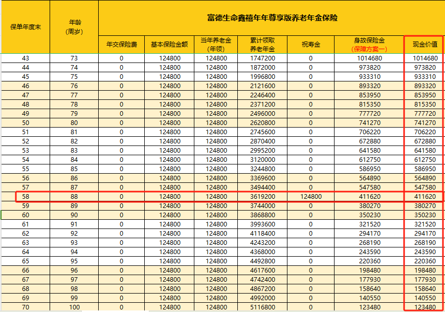Select 641580 in the 身故保险金 column
The width and height of the screenshot is (445, 312).
[369, 151]
